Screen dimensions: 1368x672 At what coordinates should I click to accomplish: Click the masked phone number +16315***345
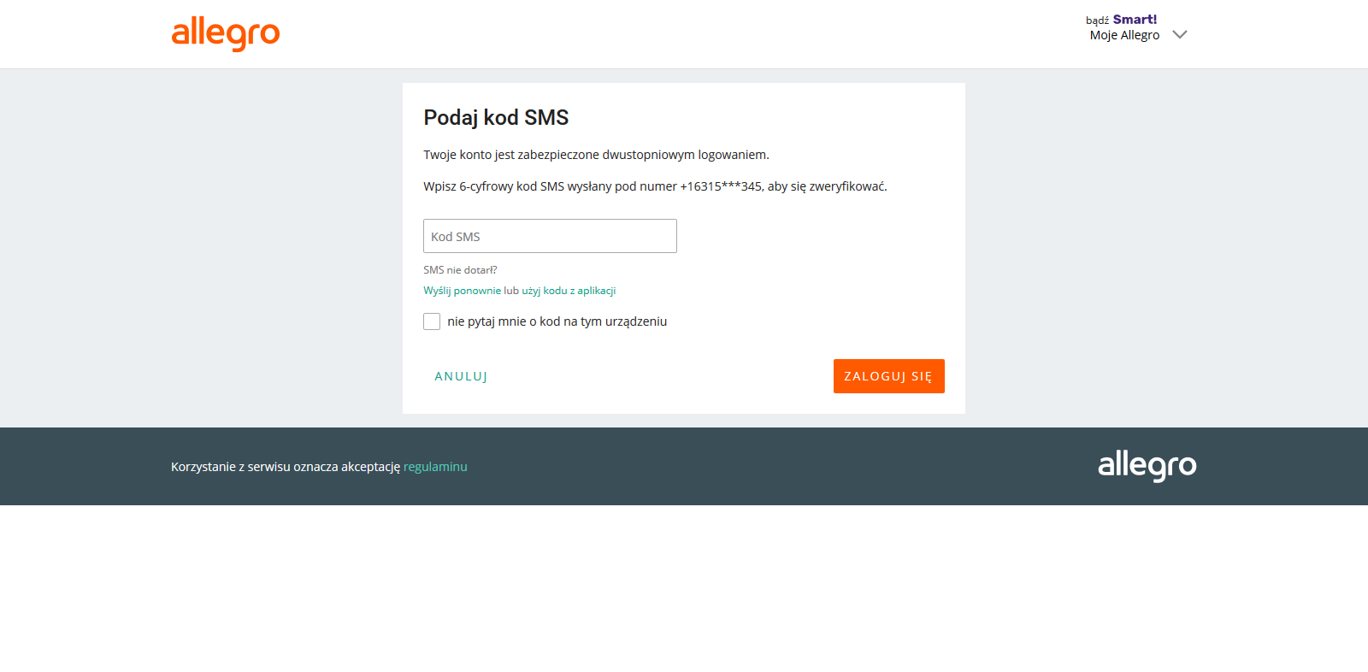(721, 186)
